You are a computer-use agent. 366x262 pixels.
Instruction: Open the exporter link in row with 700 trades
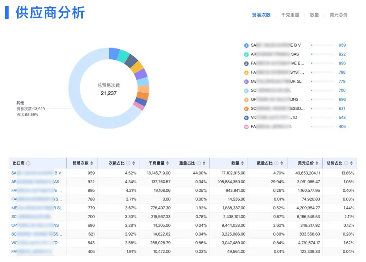pos(31,217)
